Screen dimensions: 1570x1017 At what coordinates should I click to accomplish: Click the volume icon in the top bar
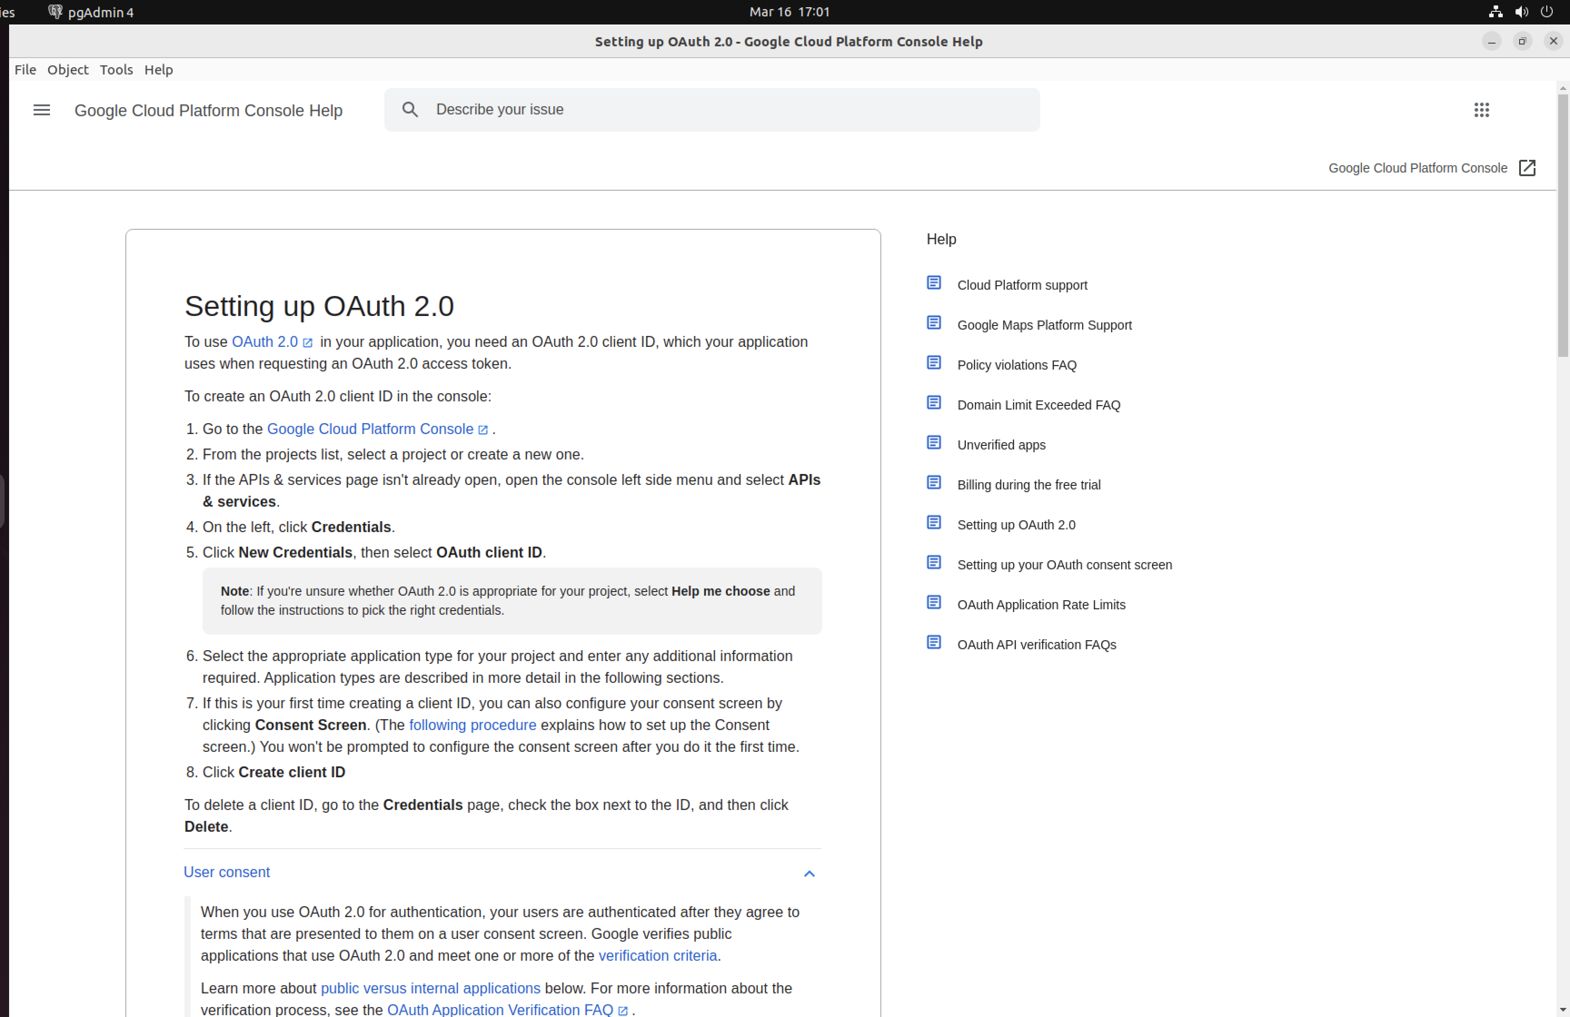click(x=1521, y=11)
